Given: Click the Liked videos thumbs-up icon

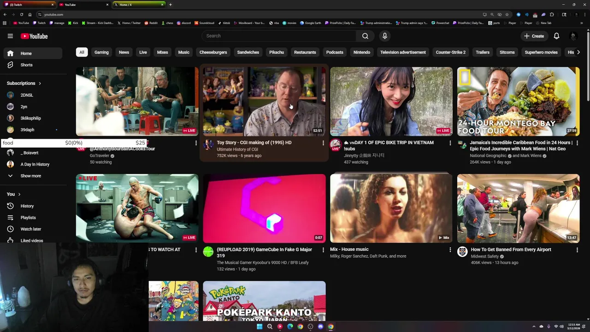Looking at the screenshot, I should point(10,240).
